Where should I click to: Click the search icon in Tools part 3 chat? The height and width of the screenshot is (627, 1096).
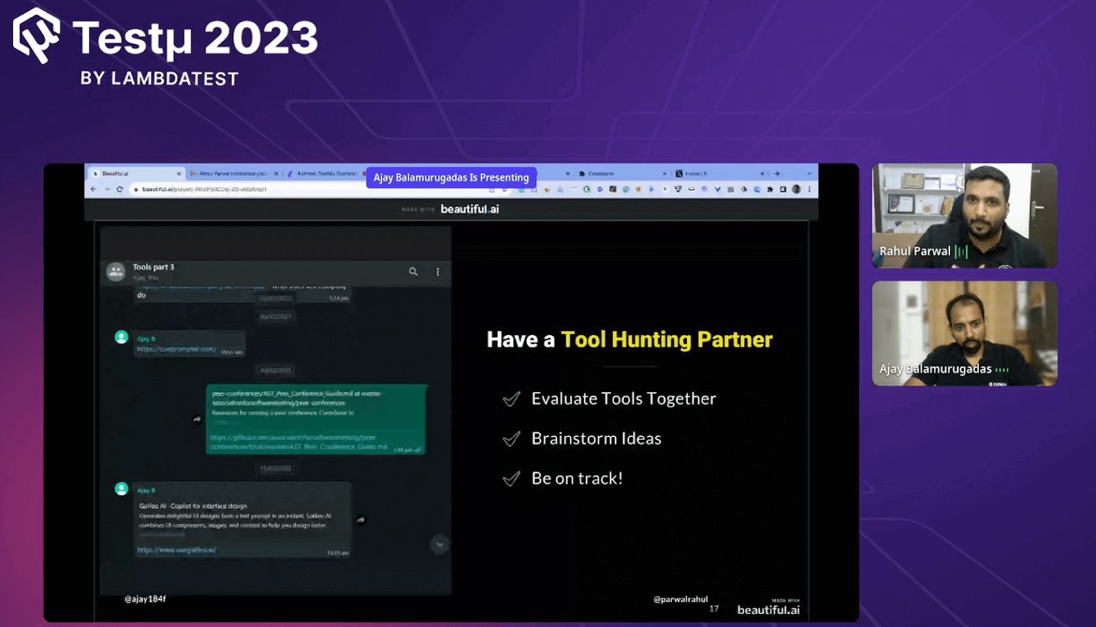(413, 271)
